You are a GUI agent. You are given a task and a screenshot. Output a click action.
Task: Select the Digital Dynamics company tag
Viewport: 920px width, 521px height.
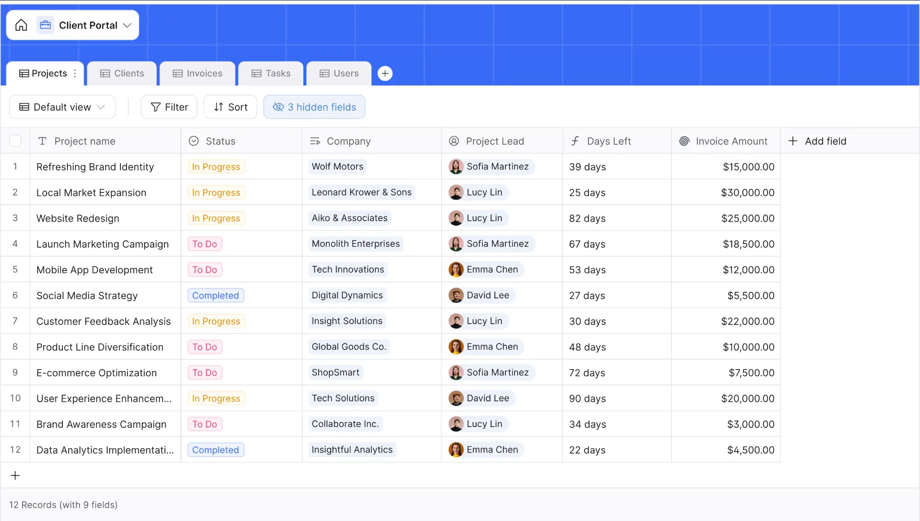pos(347,295)
